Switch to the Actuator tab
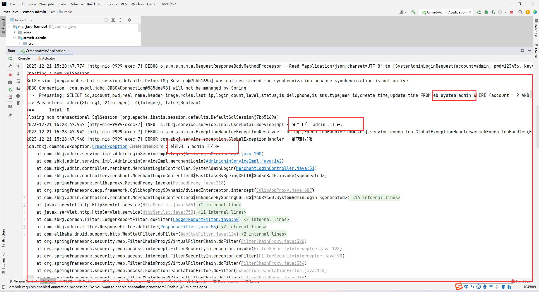This screenshot has width=539, height=292. 46,58
